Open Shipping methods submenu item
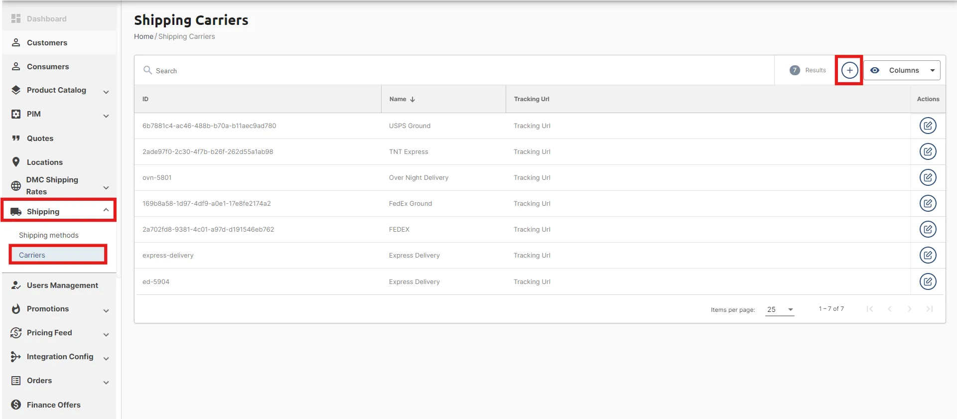Viewport: 957px width, 419px height. tap(49, 235)
